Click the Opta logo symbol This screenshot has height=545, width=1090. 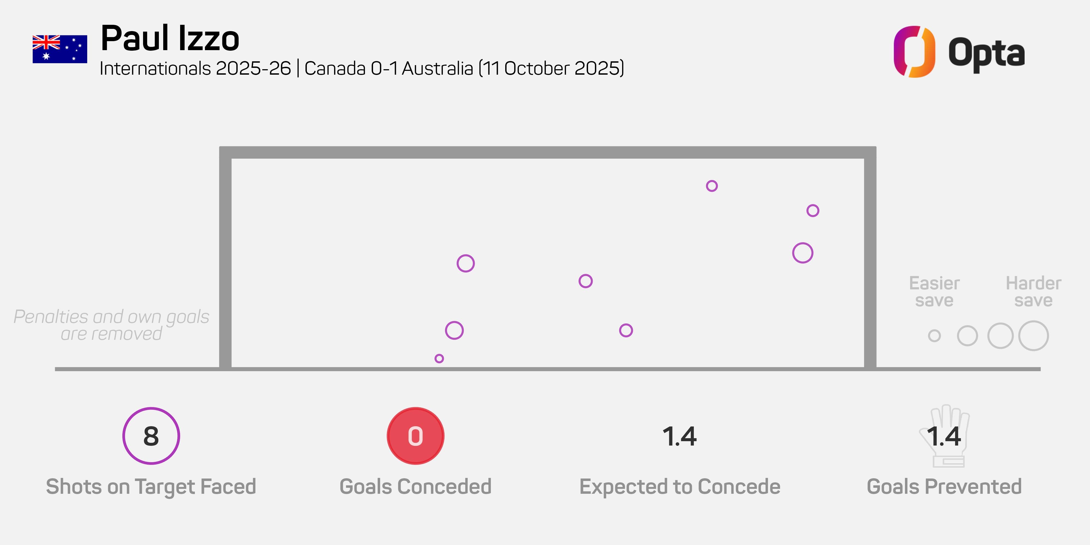914,52
